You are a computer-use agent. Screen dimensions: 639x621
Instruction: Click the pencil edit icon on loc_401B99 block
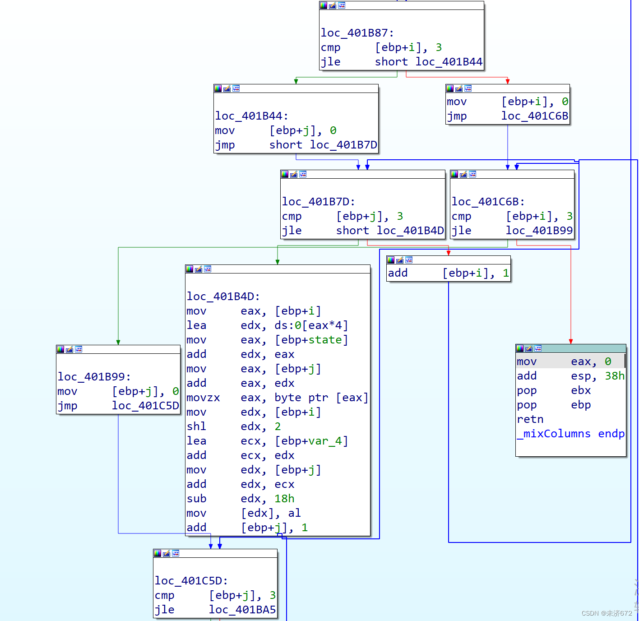pos(69,349)
